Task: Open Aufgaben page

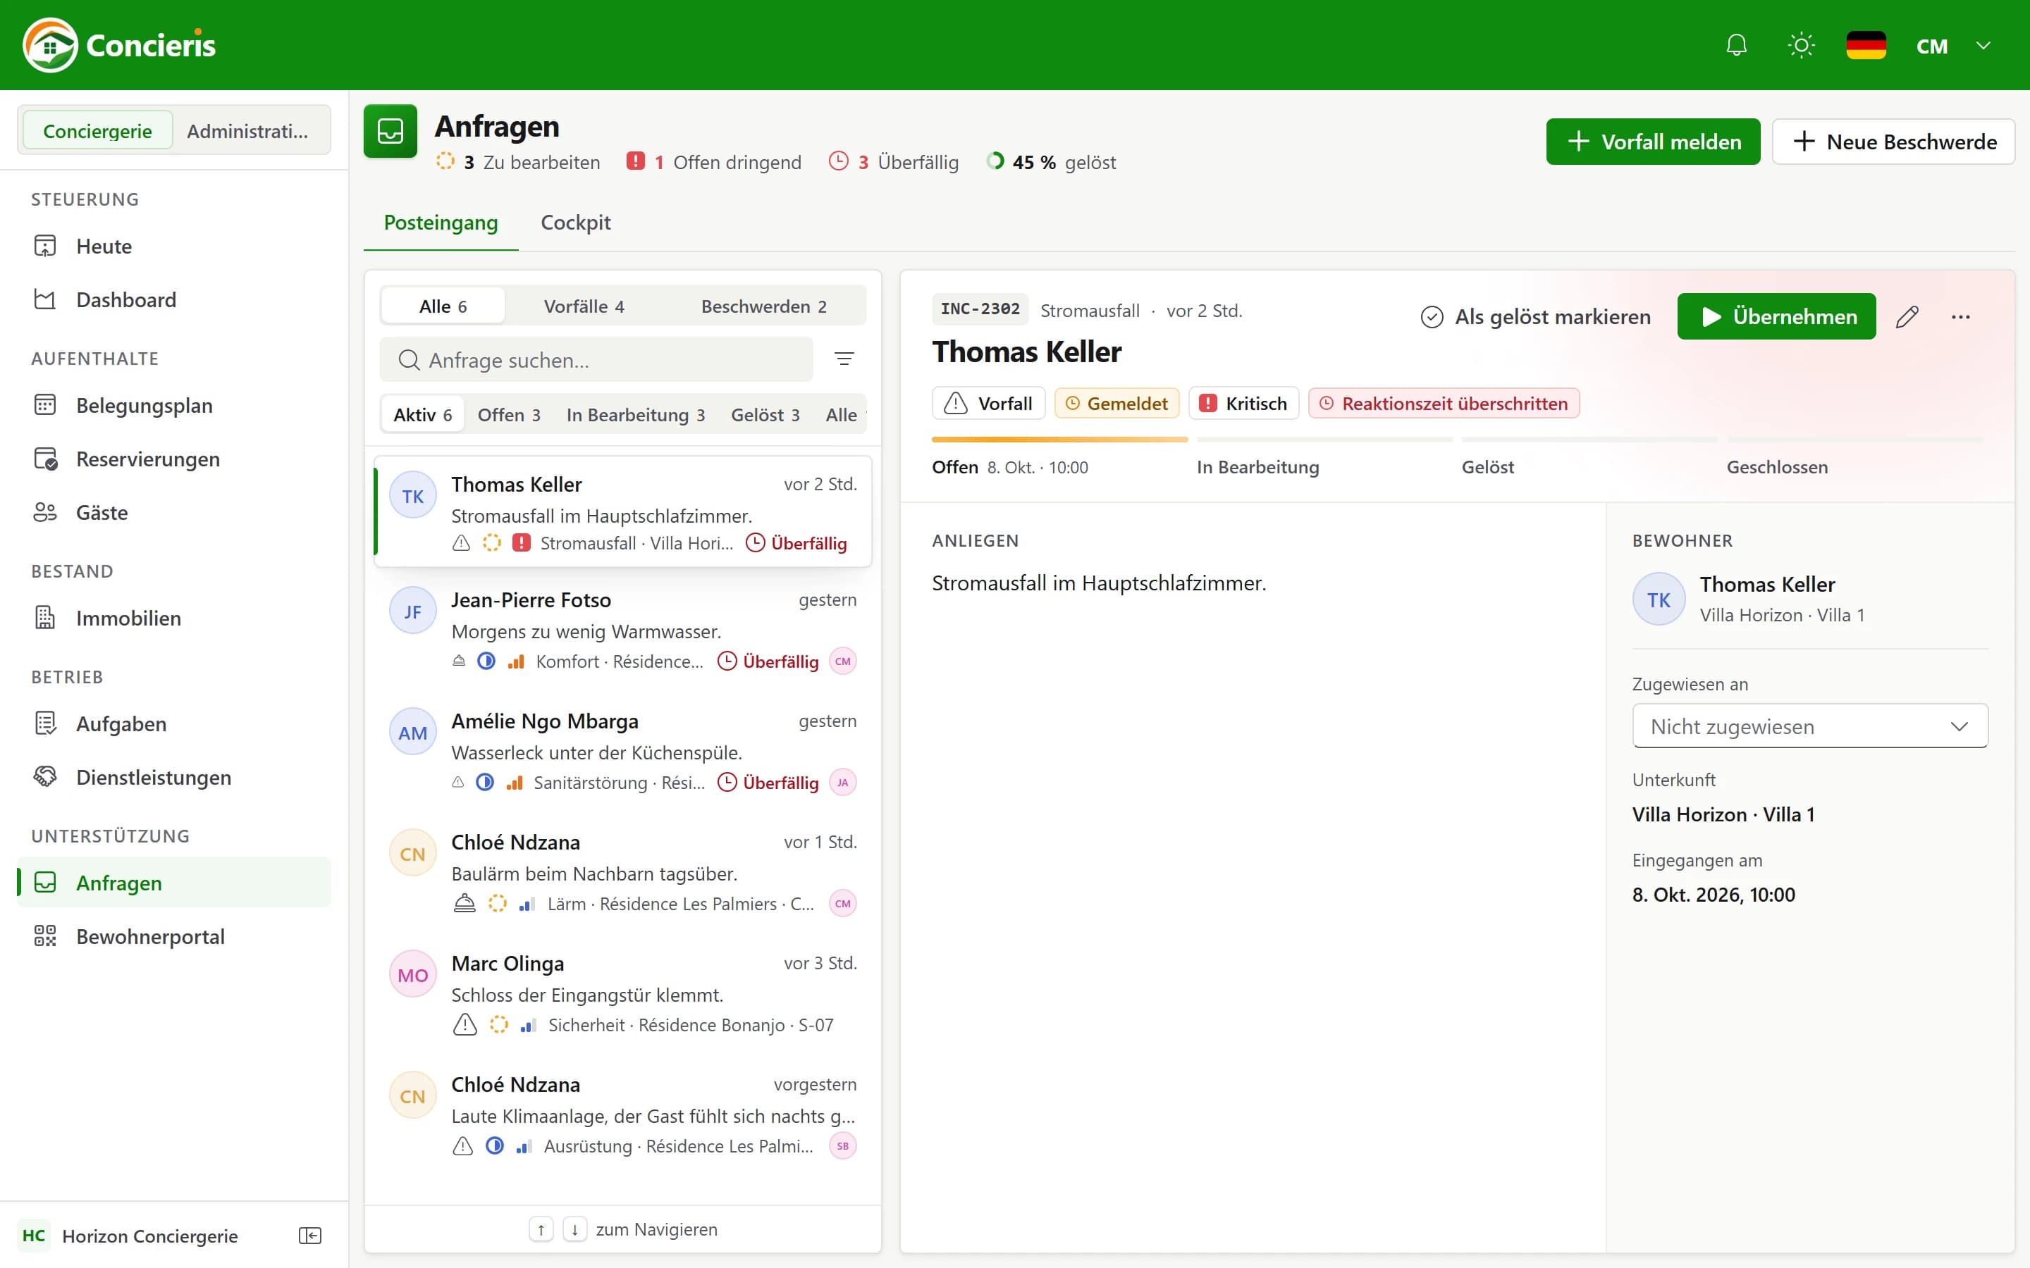Action: point(175,723)
